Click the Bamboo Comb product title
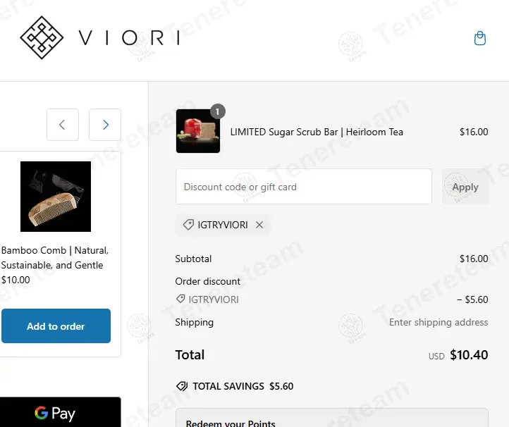 click(55, 258)
